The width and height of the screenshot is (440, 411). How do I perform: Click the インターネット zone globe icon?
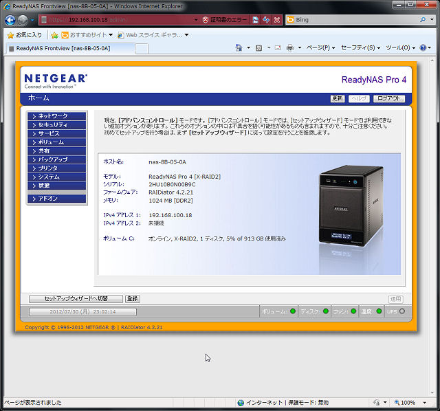coord(241,403)
